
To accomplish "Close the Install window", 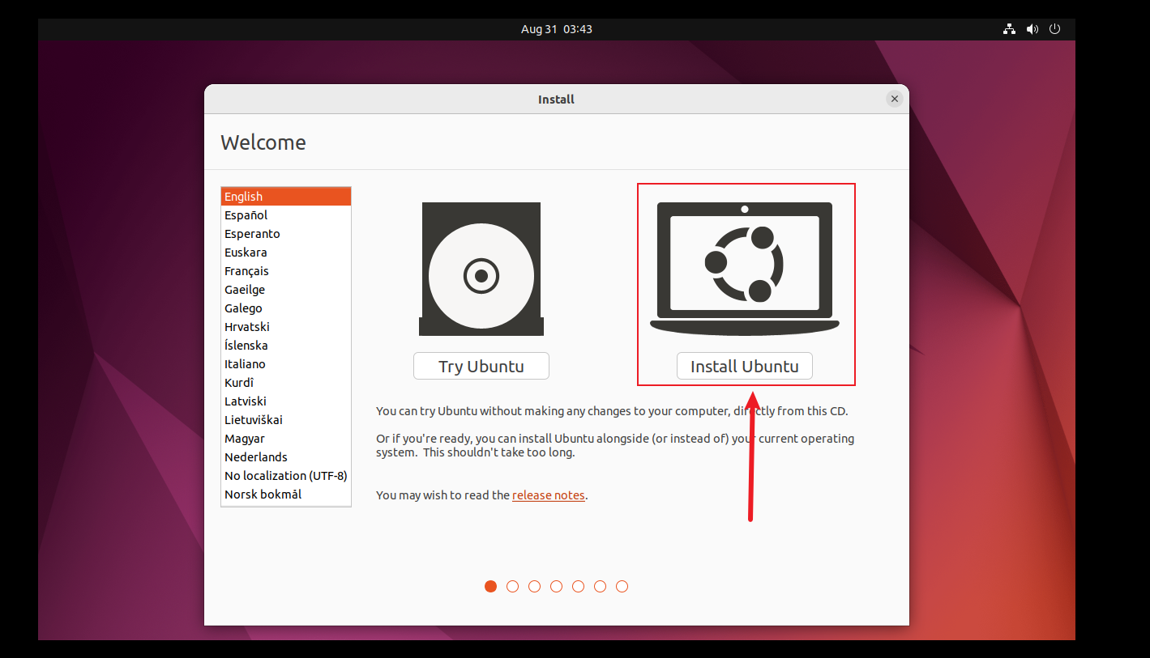I will click(x=895, y=99).
